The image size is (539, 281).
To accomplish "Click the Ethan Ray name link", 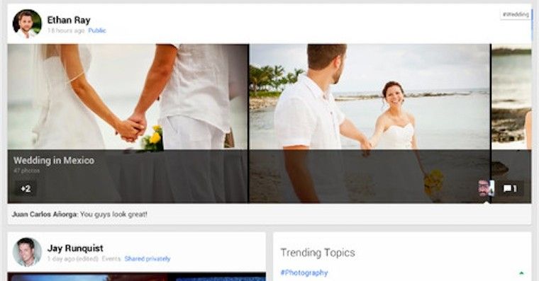I will (69, 21).
